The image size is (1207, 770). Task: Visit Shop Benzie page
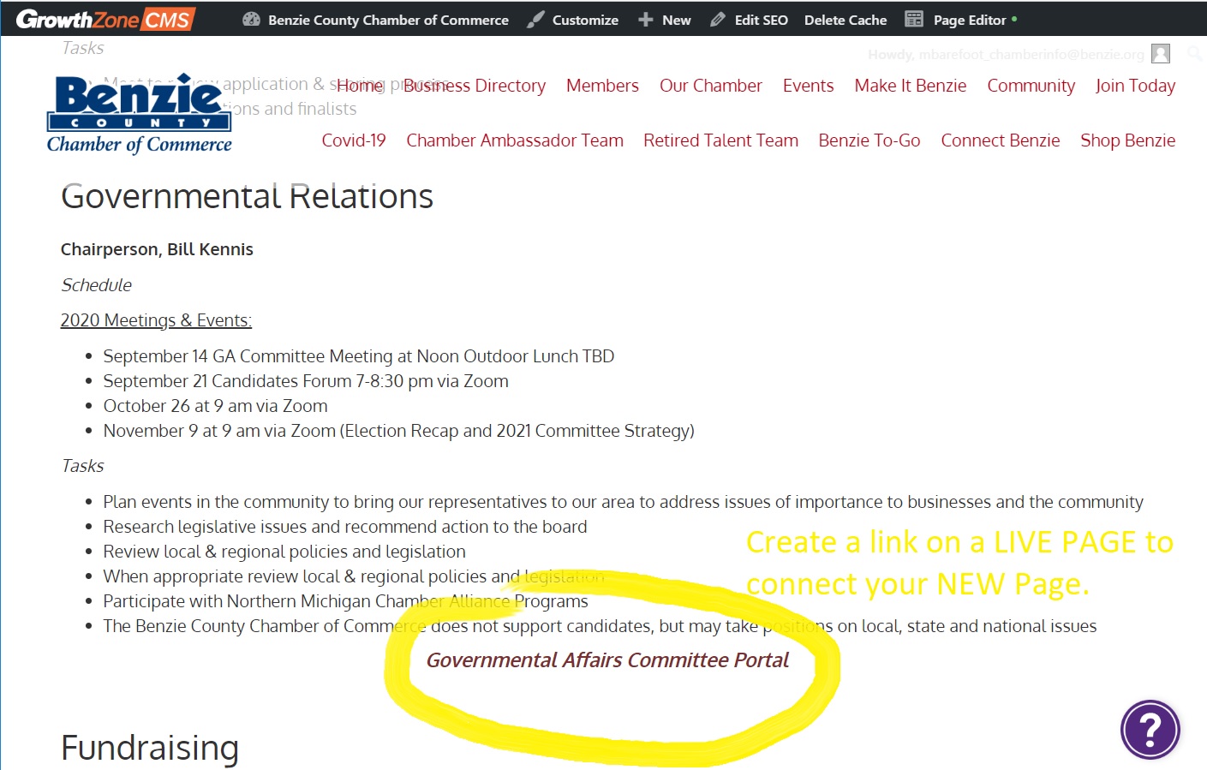coord(1127,140)
